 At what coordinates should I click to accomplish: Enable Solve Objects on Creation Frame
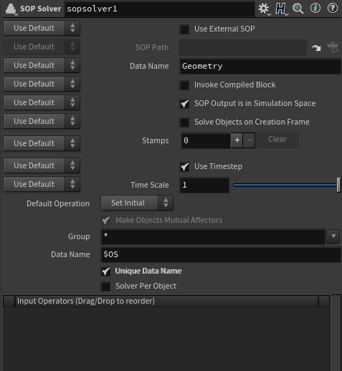click(184, 122)
